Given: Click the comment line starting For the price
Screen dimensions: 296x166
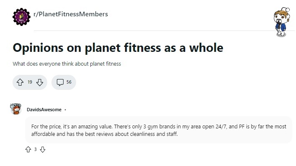Looking at the screenshot, I should point(159,127).
